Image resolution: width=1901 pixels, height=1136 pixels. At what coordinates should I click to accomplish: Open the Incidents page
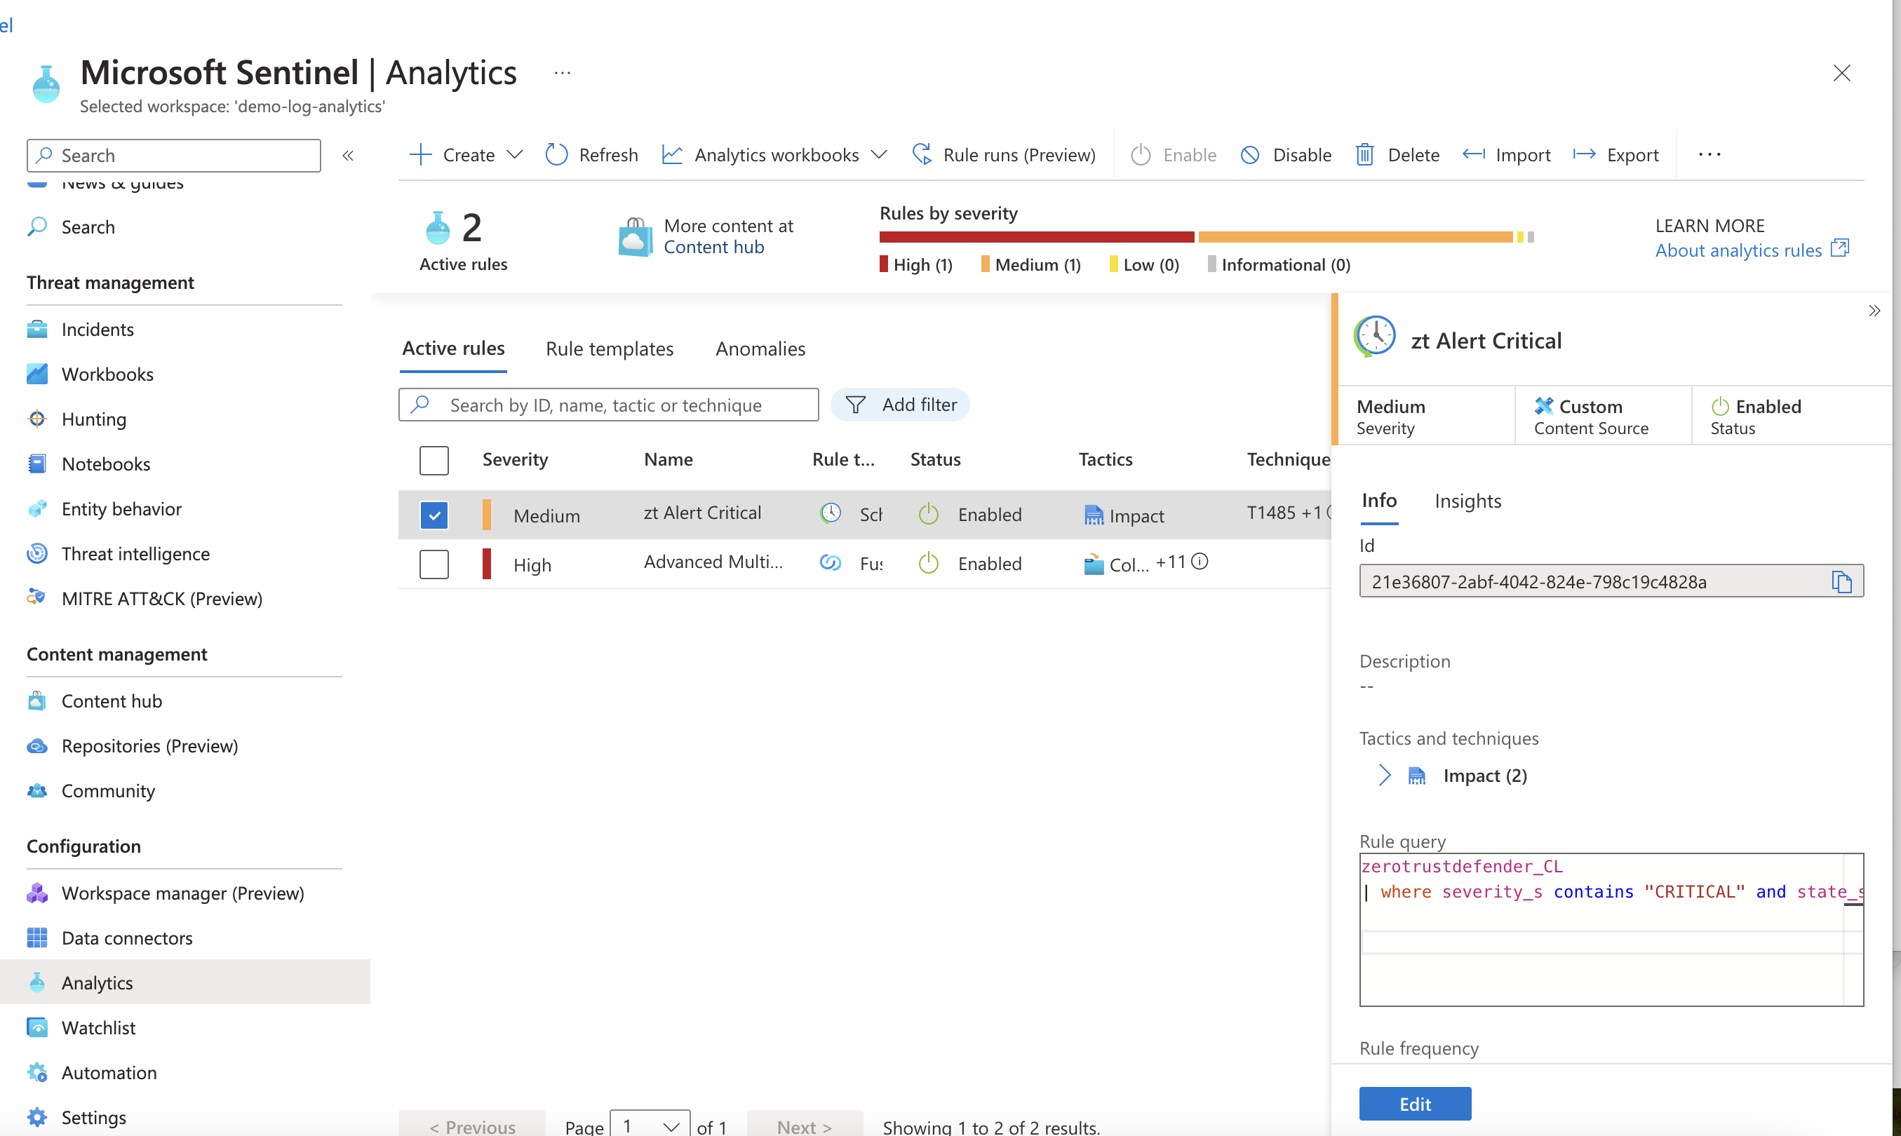pyautogui.click(x=98, y=329)
